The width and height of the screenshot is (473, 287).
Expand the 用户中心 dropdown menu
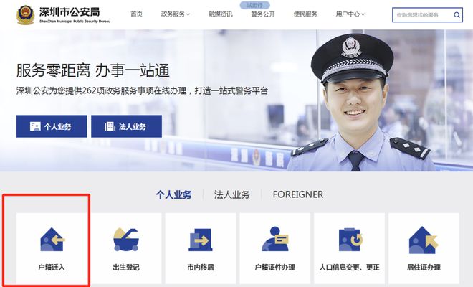click(350, 14)
